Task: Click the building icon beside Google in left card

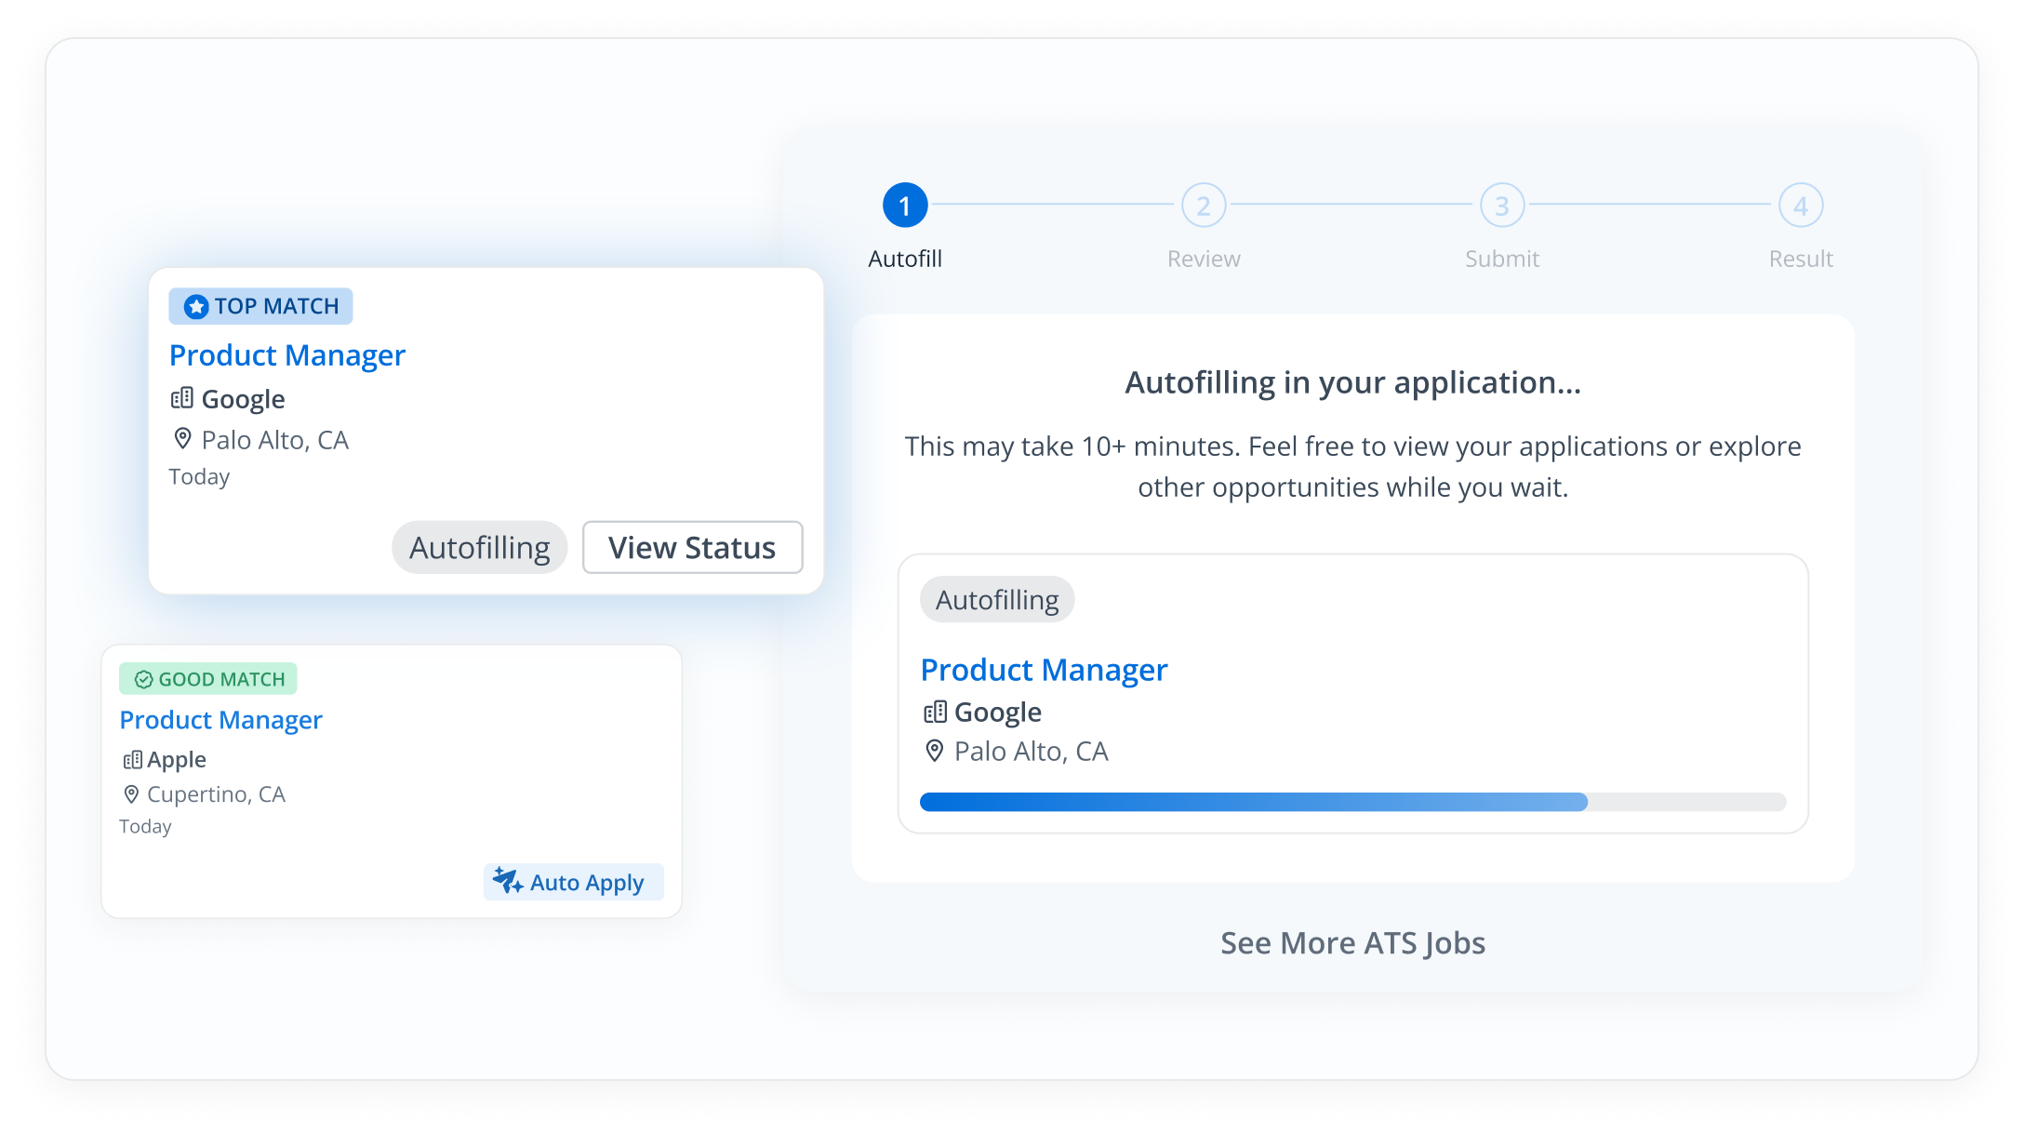Action: (x=181, y=399)
